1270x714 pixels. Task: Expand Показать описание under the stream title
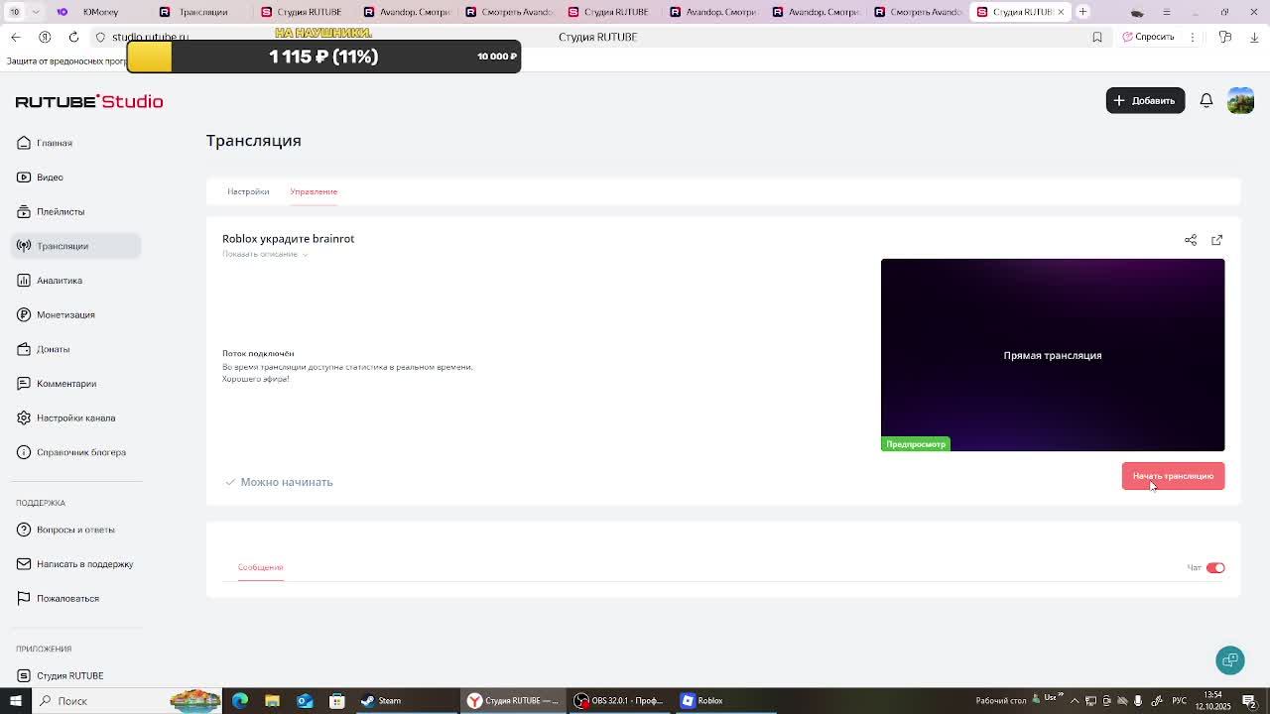(x=265, y=254)
